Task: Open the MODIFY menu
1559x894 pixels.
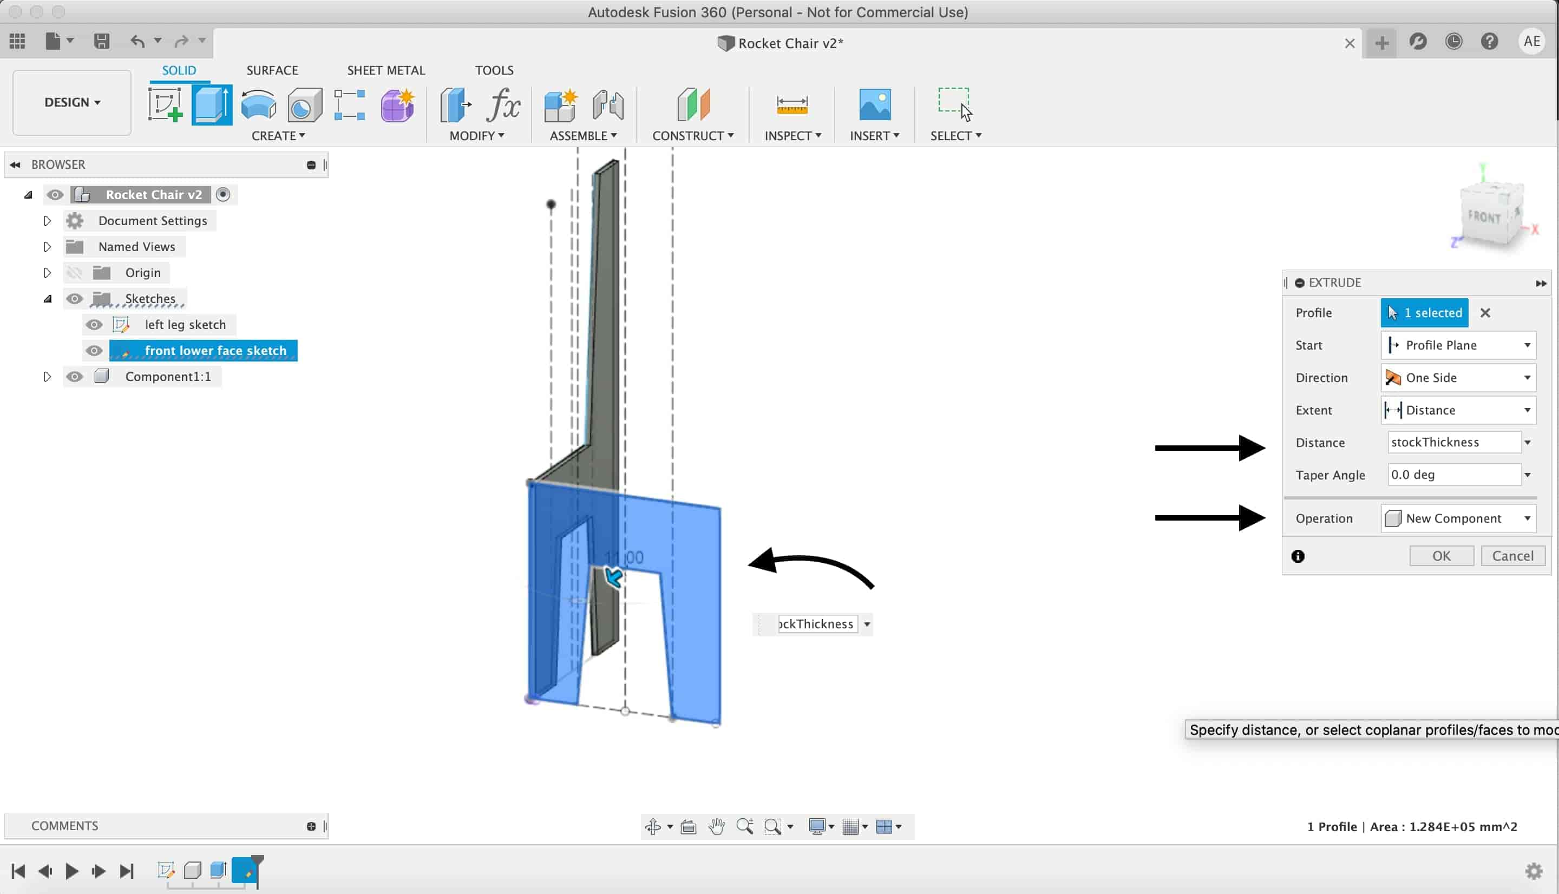Action: click(x=476, y=136)
